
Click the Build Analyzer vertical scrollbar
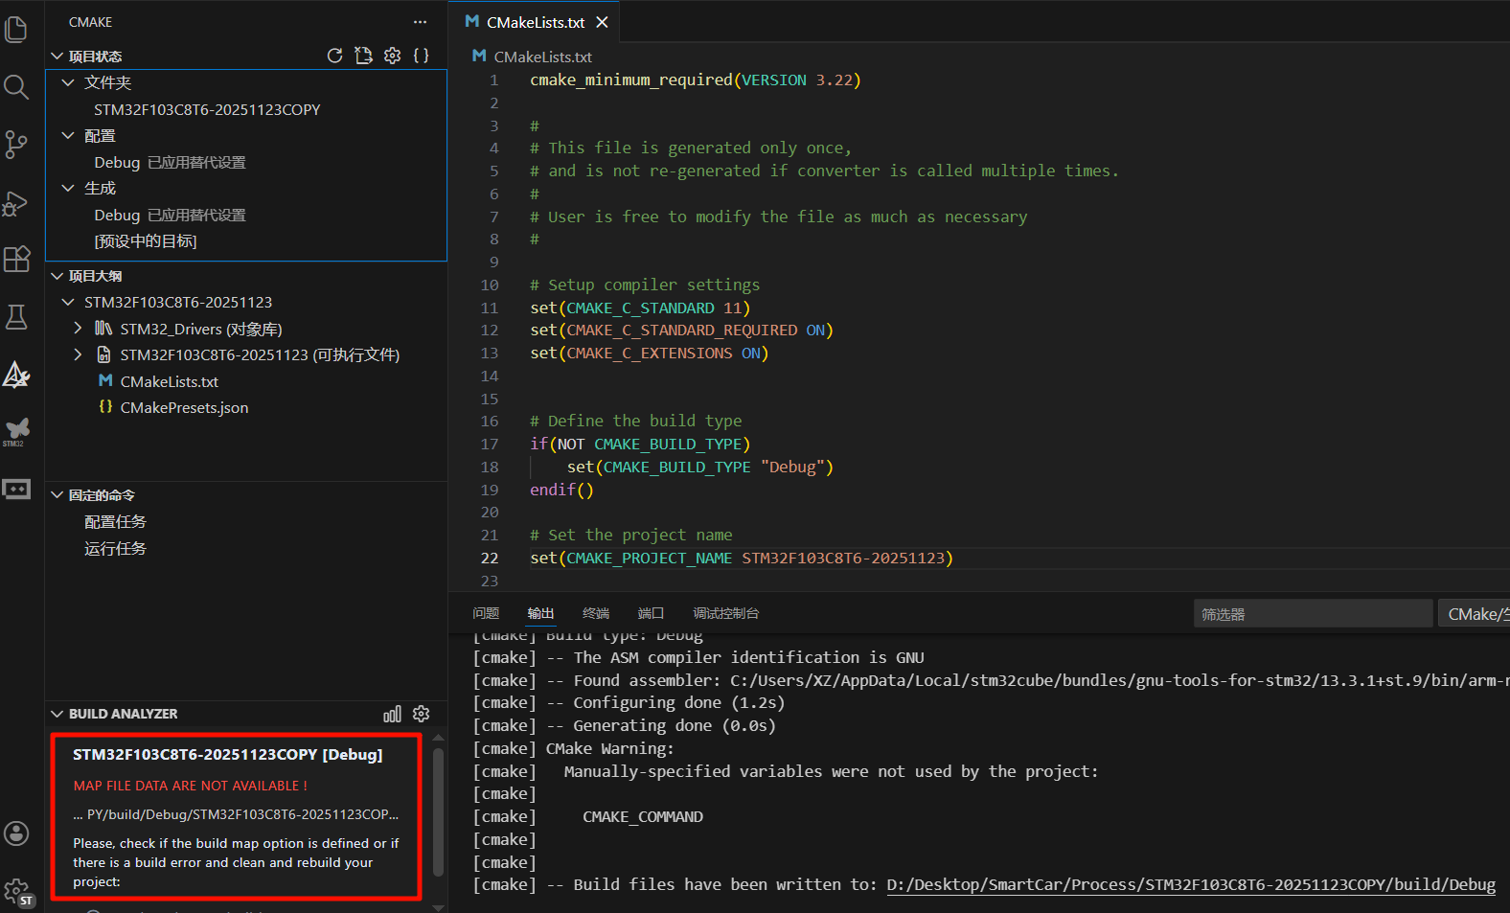tap(438, 812)
